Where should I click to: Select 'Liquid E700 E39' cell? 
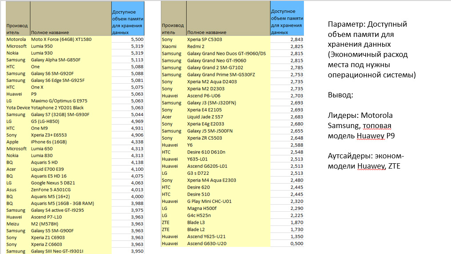[71, 169]
